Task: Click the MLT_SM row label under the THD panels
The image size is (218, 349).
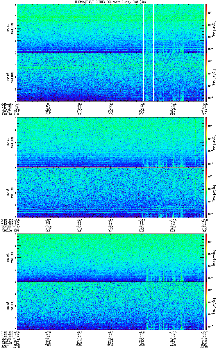Action: point(6,229)
